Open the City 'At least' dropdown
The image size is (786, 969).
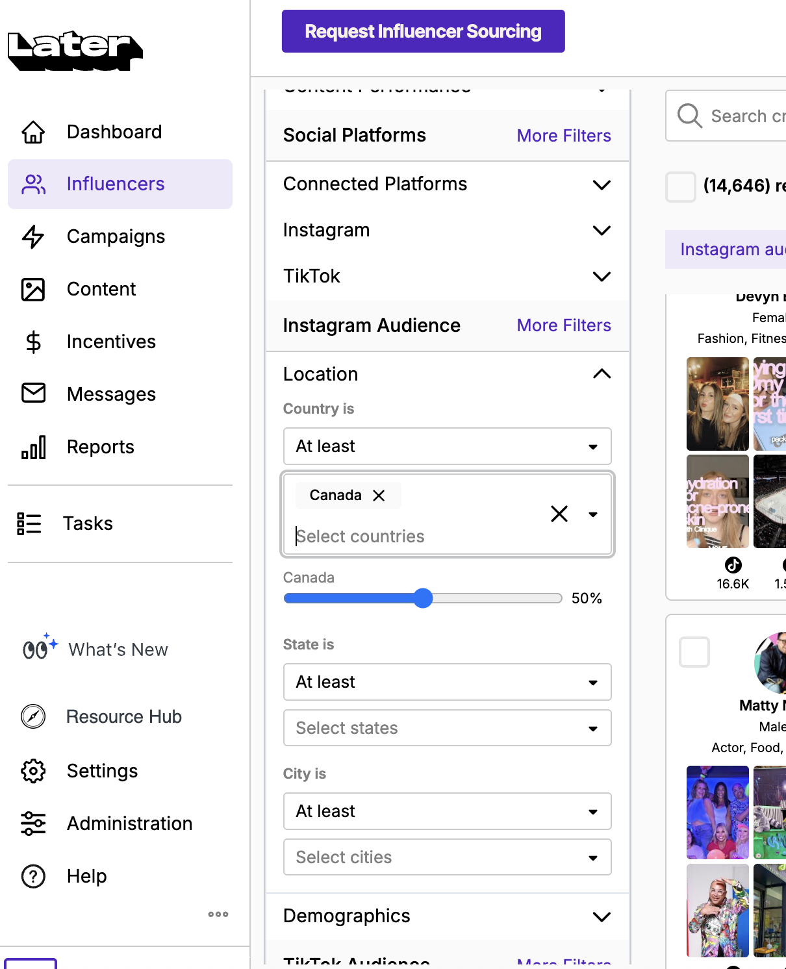(x=448, y=811)
